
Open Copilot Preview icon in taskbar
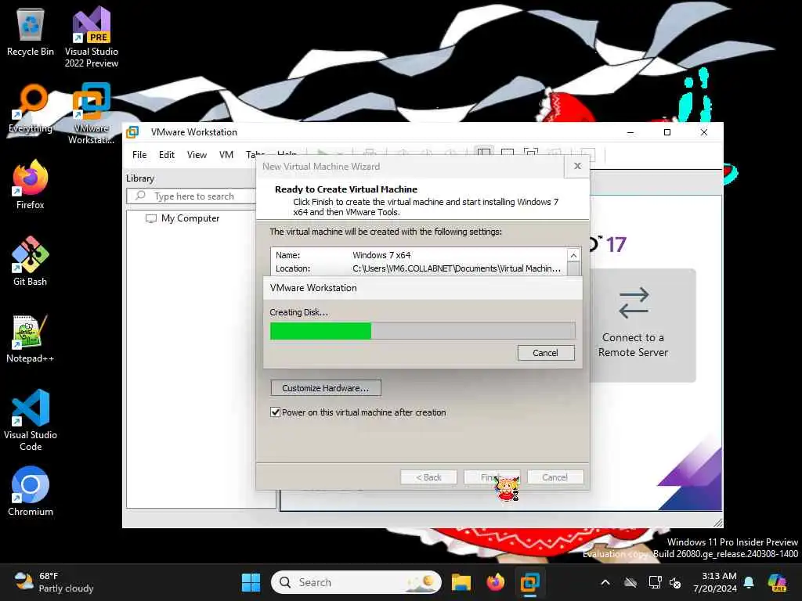[777, 582]
